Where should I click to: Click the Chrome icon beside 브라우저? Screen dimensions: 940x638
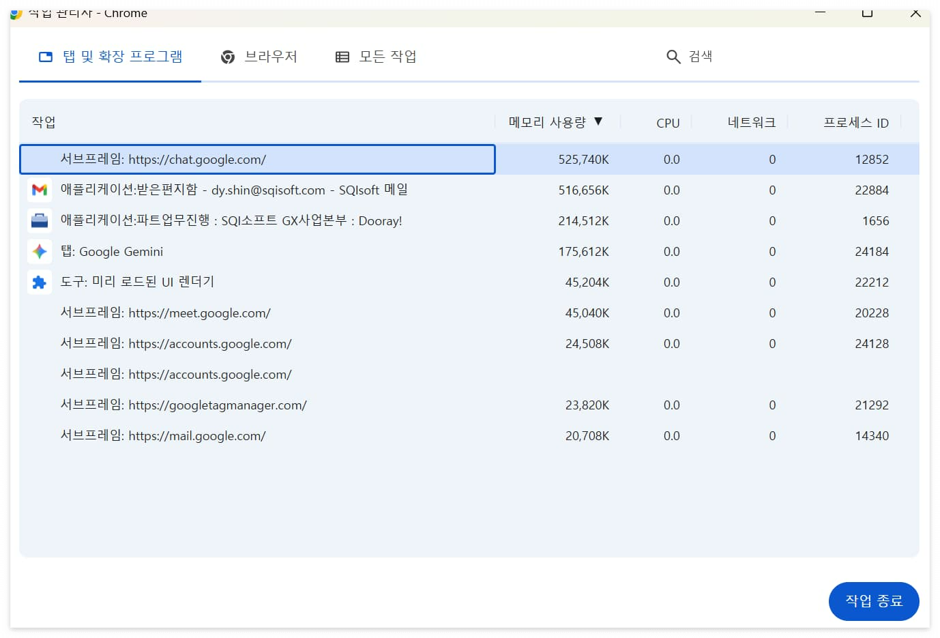(x=228, y=57)
